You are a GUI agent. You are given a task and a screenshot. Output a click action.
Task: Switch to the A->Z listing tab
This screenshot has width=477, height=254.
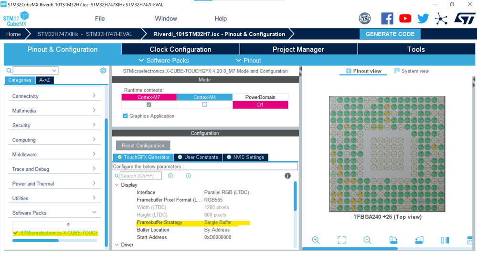pos(45,80)
